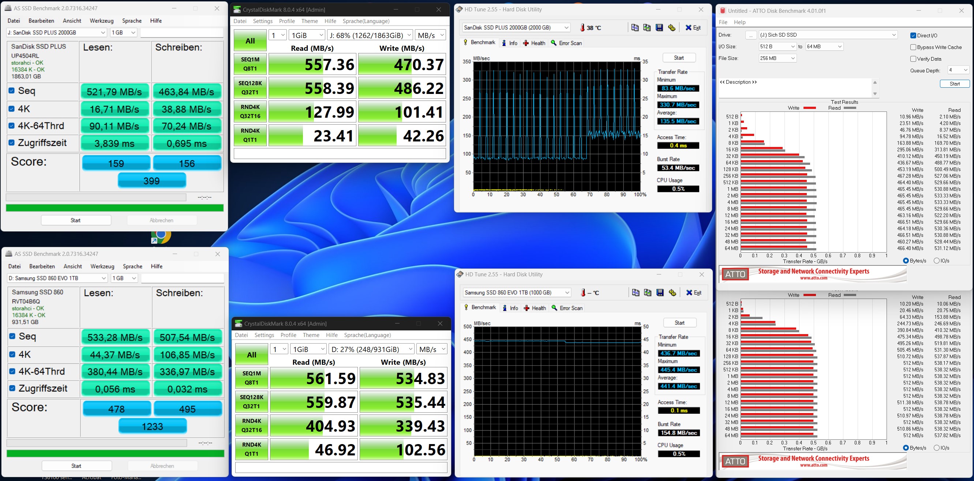The image size is (974, 481).
Task: Open ATTO Queue Depth dropdown
Action: click(x=958, y=70)
